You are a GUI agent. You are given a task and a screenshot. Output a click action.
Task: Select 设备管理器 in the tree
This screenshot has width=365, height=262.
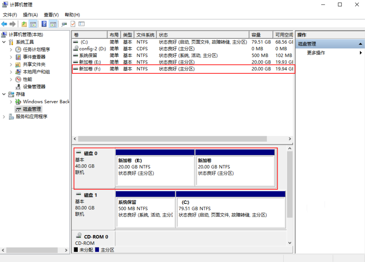coord(34,87)
